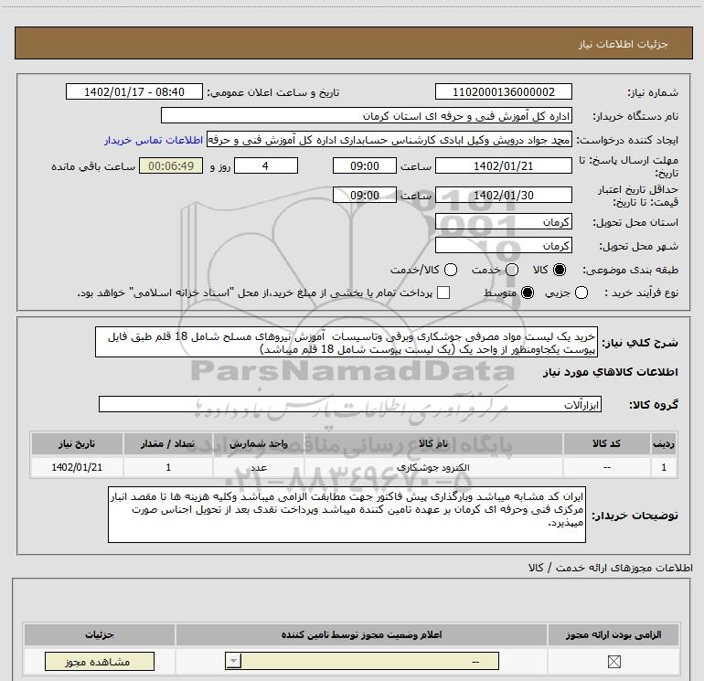The width and height of the screenshot is (704, 681).
Task: Click the تعداد / مقدار column header
Action: 168,443
